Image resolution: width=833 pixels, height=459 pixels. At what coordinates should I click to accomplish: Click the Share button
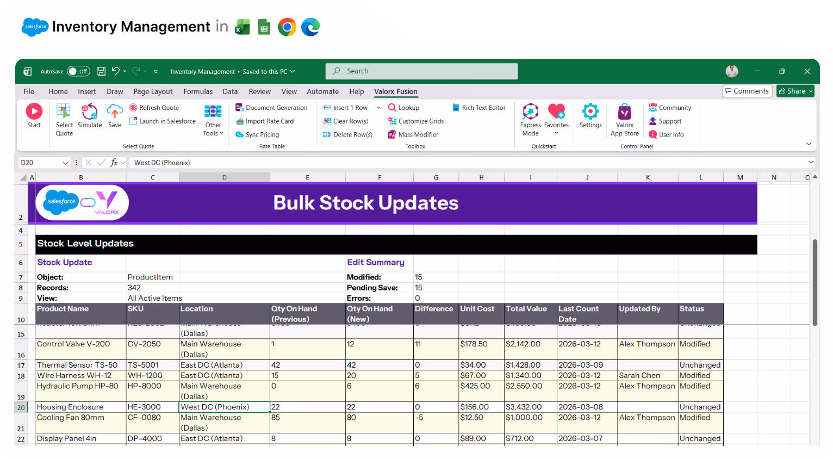pos(795,91)
